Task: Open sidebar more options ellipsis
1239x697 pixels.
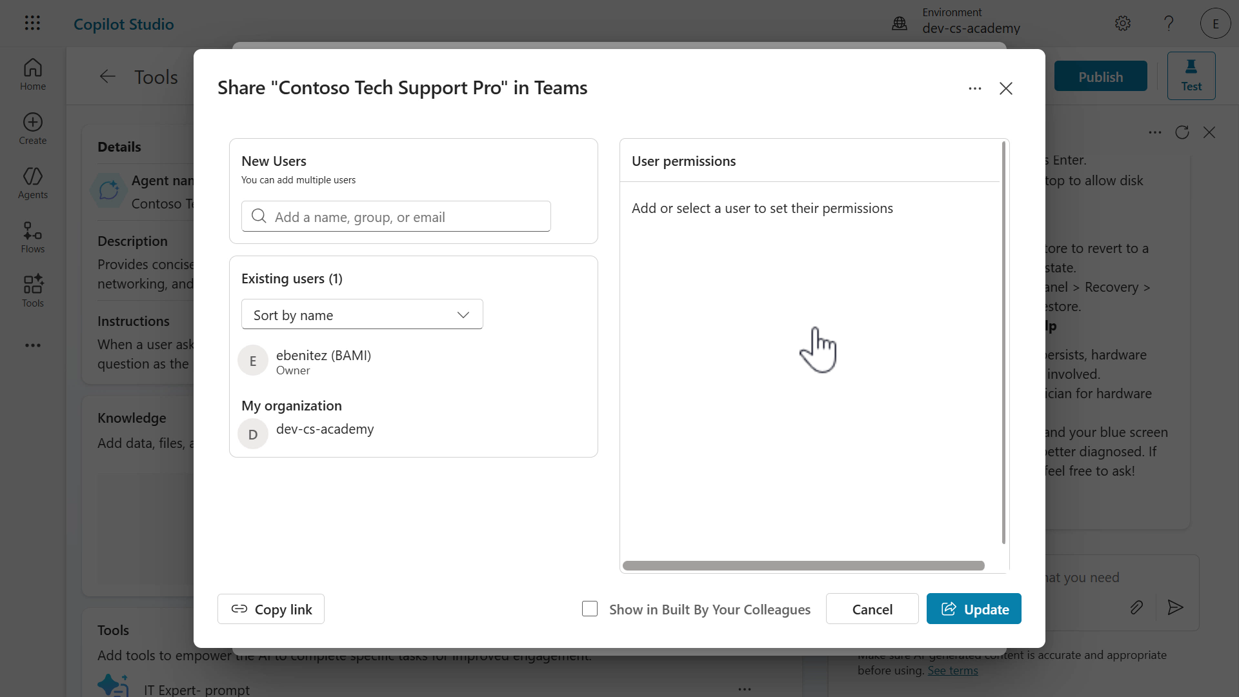Action: point(32,345)
